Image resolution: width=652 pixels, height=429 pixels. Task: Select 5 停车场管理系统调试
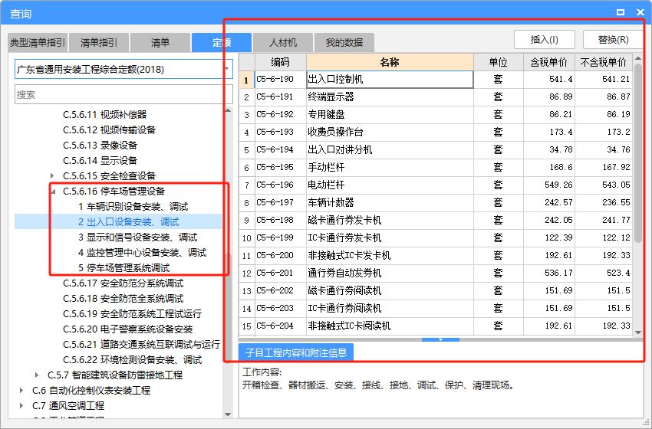pos(124,268)
